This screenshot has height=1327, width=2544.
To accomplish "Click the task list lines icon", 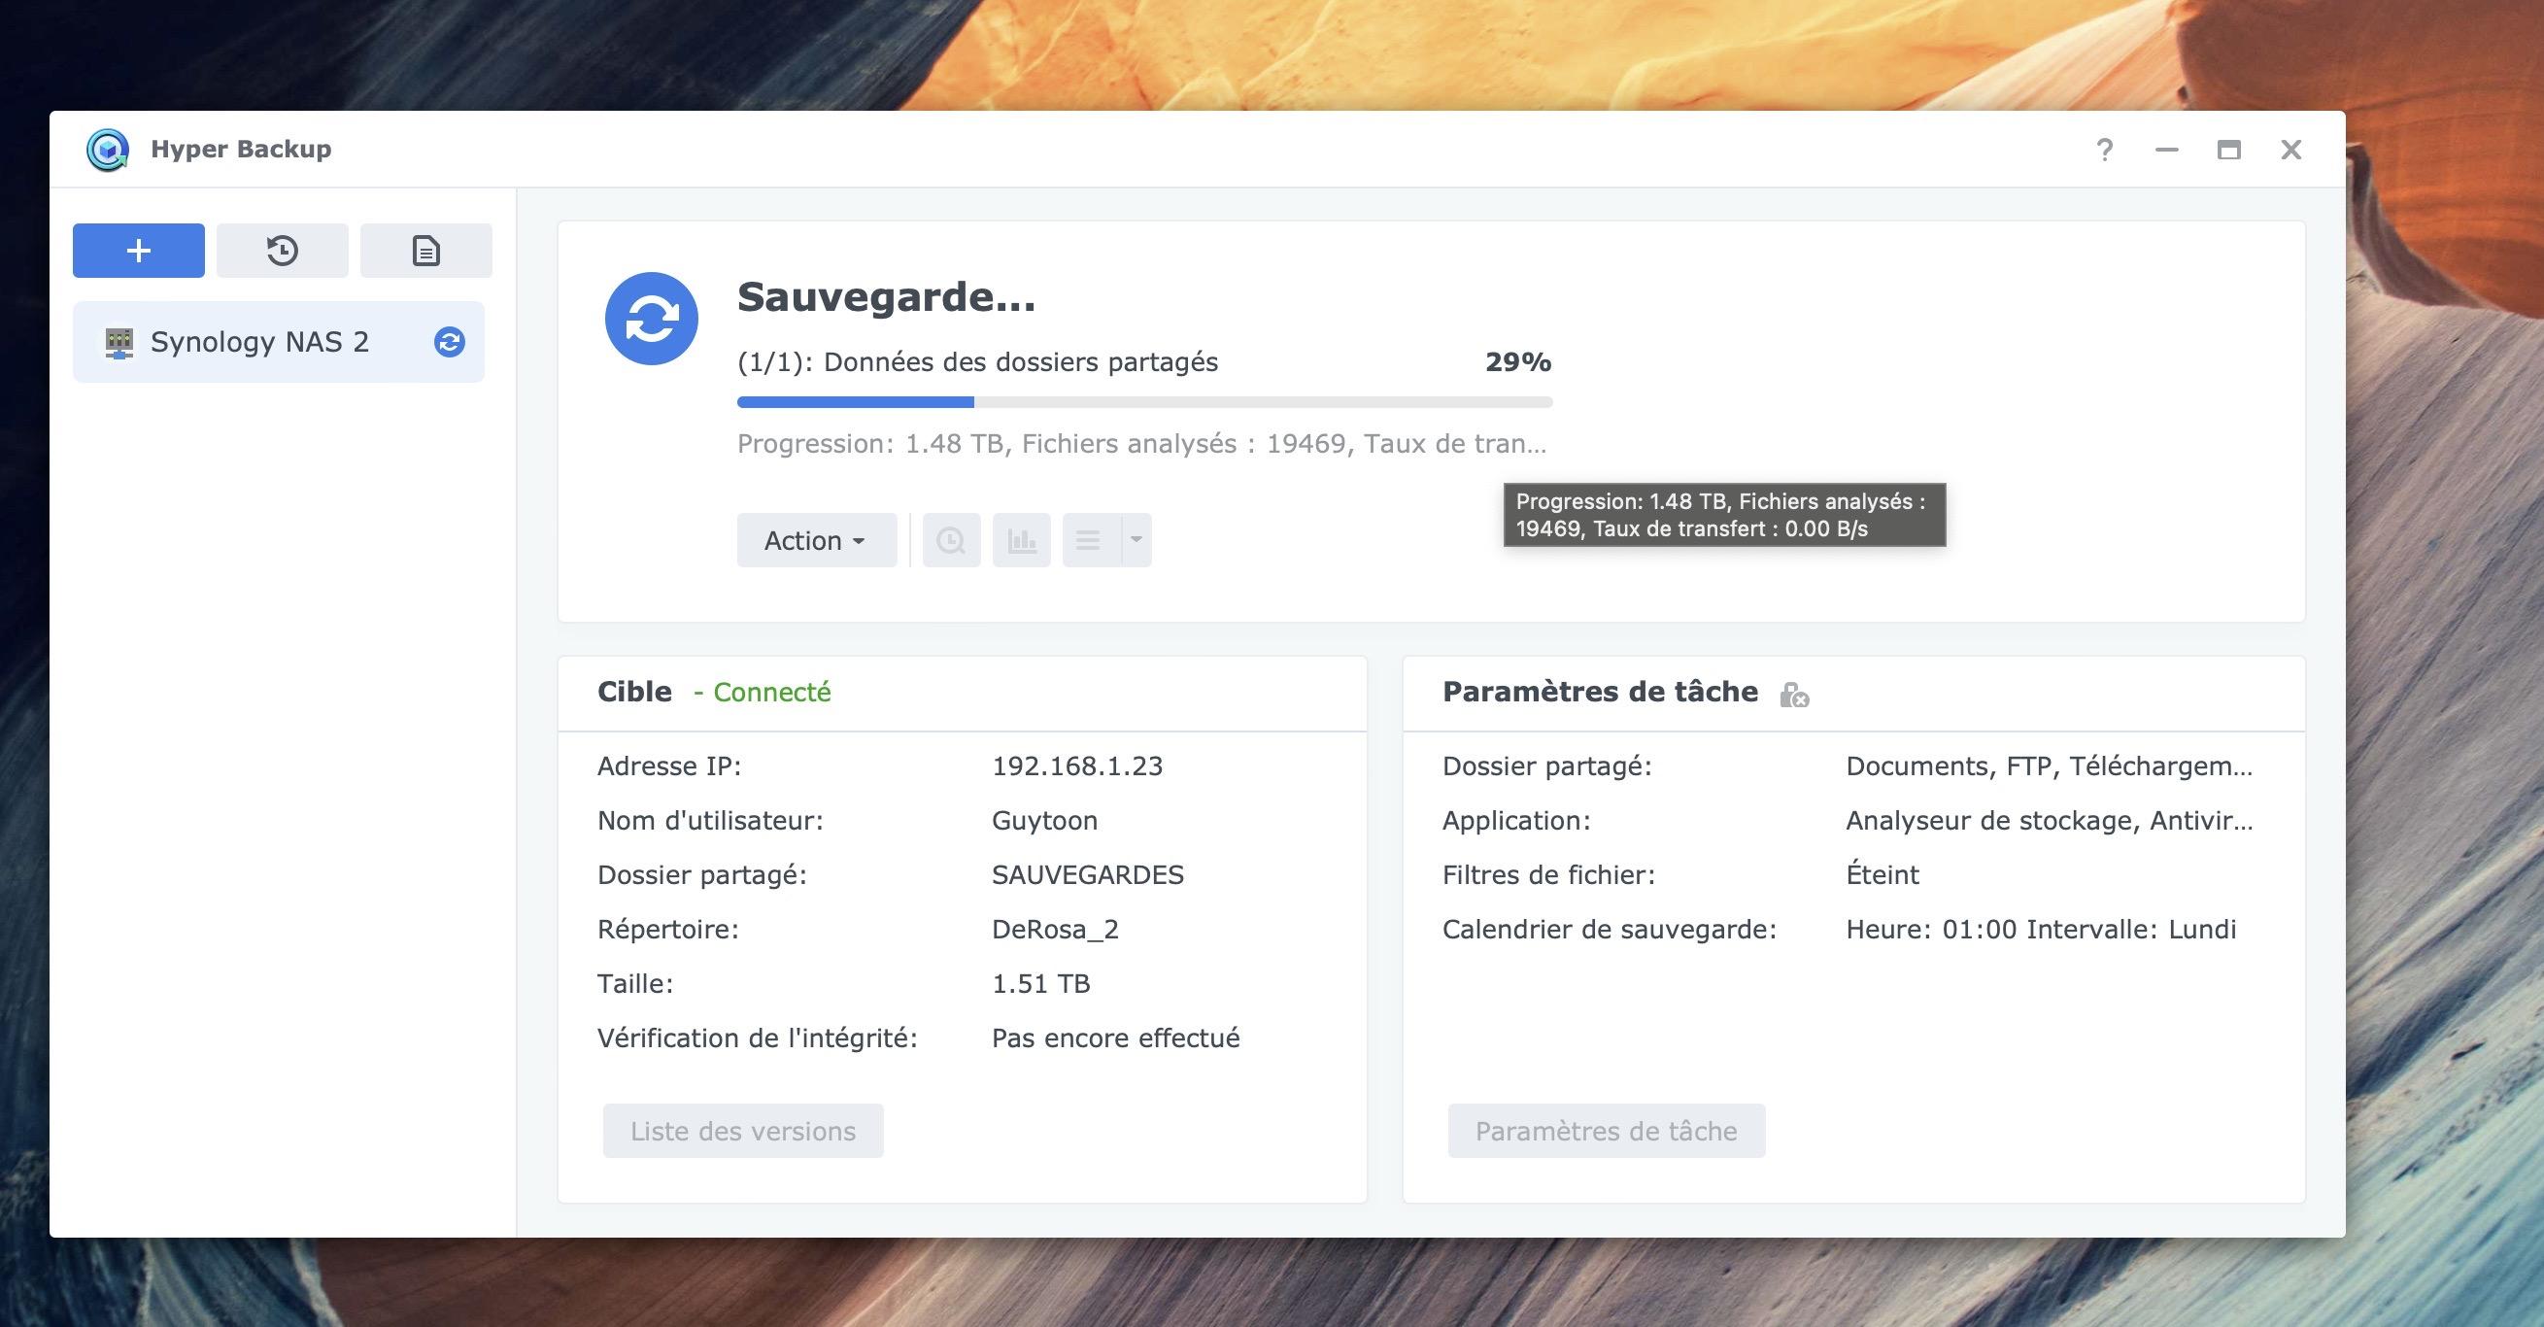I will [x=1089, y=540].
